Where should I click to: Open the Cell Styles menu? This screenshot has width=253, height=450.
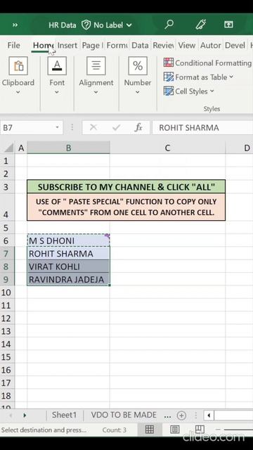point(189,91)
